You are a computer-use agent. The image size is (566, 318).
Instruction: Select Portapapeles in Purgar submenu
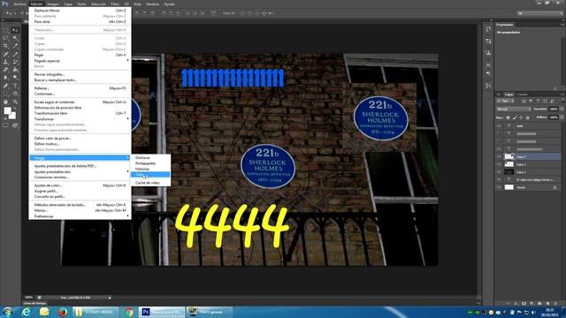pos(150,163)
